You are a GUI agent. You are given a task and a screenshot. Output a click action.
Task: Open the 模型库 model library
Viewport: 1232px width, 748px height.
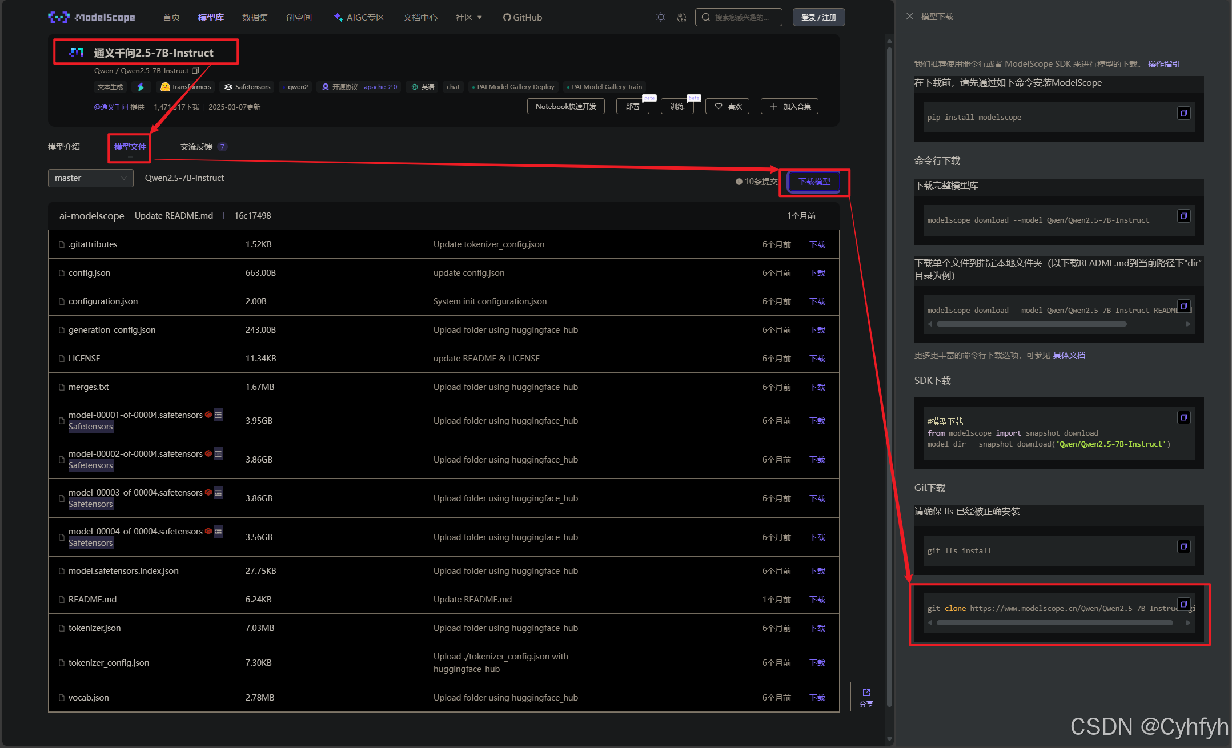click(211, 17)
